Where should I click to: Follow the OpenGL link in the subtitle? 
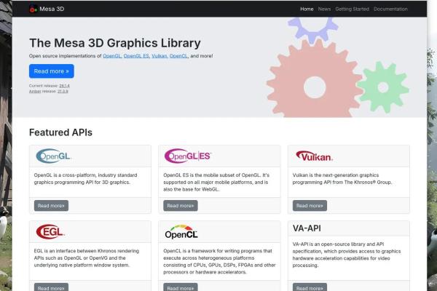point(111,56)
